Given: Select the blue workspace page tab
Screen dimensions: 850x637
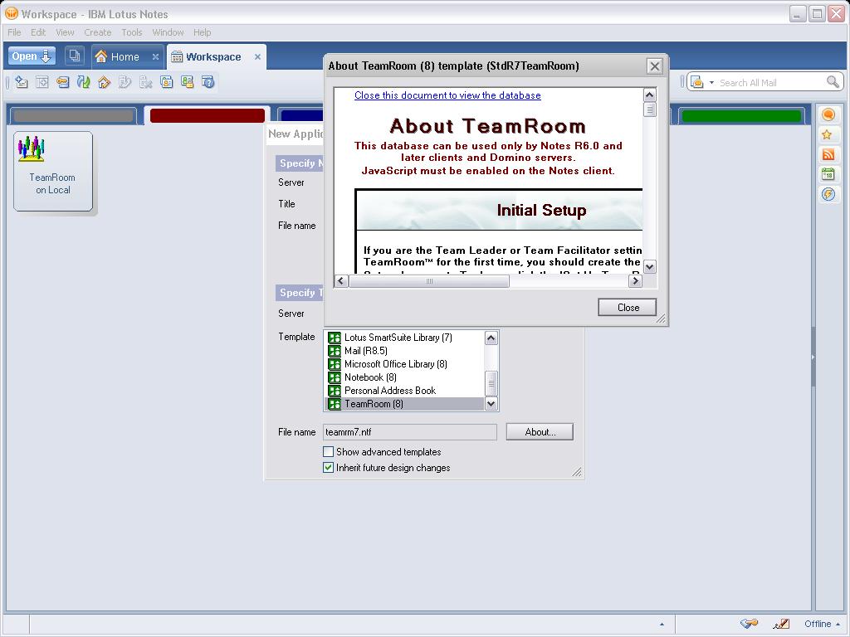Looking at the screenshot, I should coord(302,115).
